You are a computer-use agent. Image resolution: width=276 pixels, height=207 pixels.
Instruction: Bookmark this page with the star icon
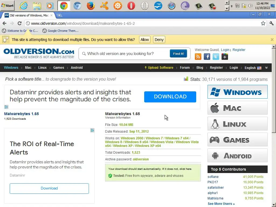click(x=263, y=23)
